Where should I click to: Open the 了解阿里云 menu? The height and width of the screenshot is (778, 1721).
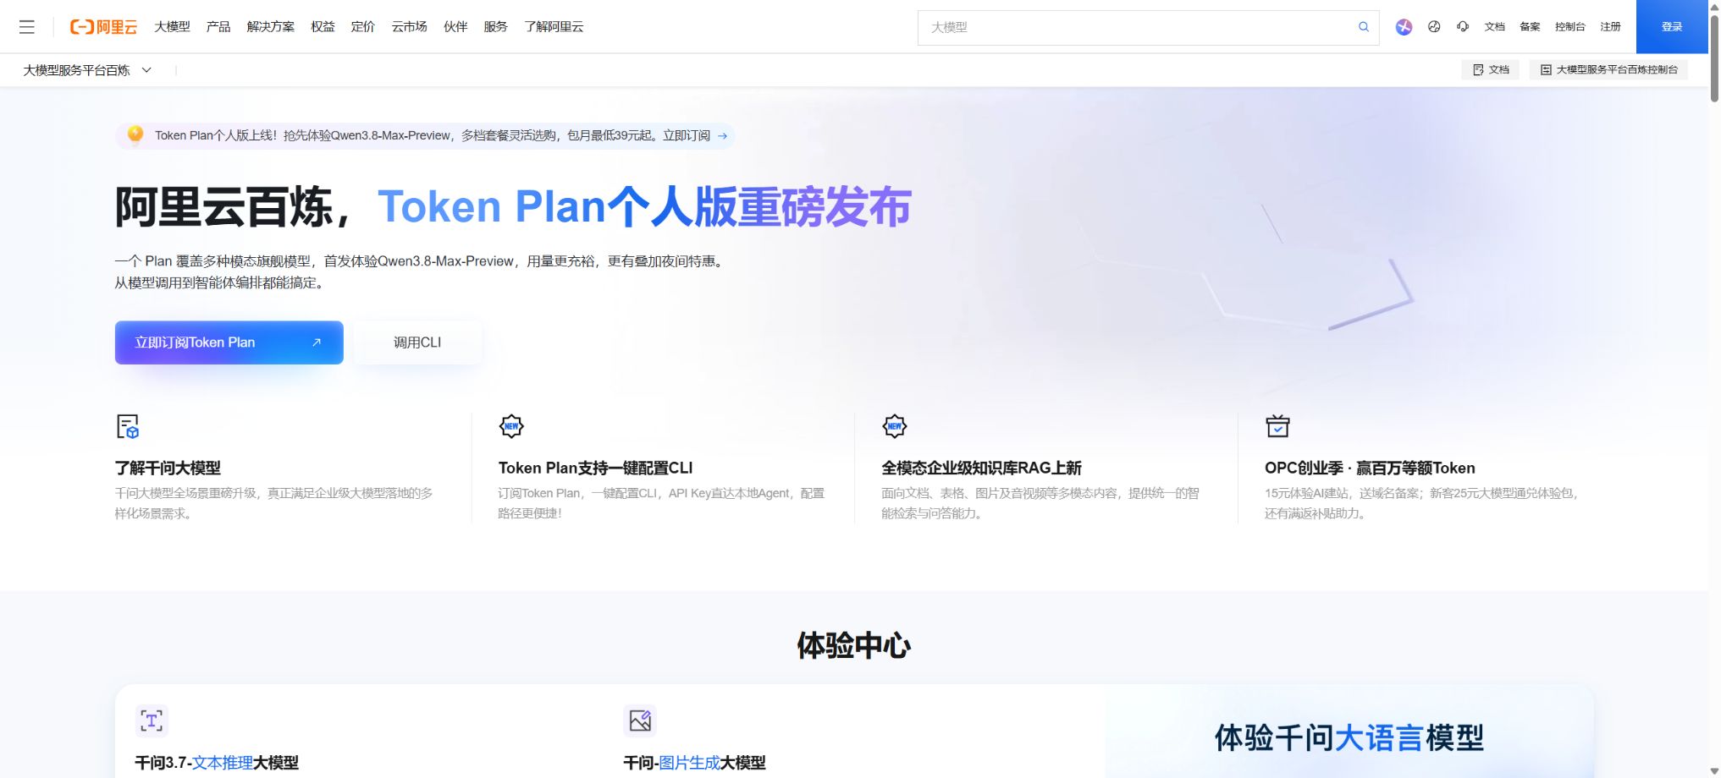[554, 27]
